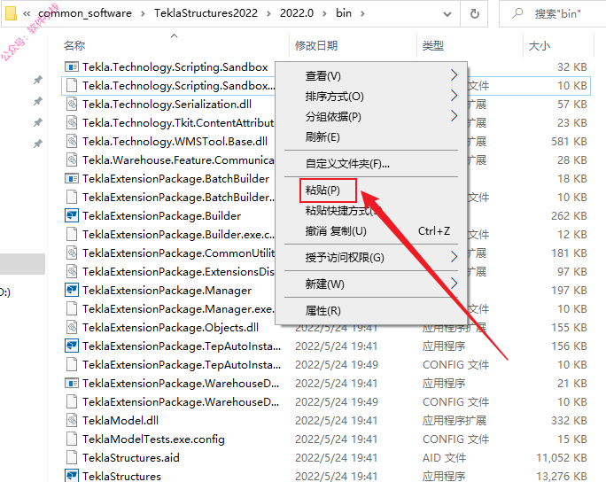Open the 查看(V) submenu
The image size is (606, 482).
pos(371,76)
